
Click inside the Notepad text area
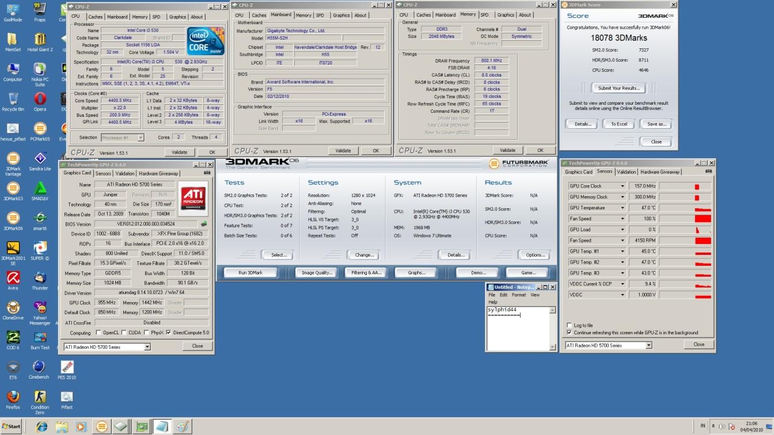pos(518,329)
